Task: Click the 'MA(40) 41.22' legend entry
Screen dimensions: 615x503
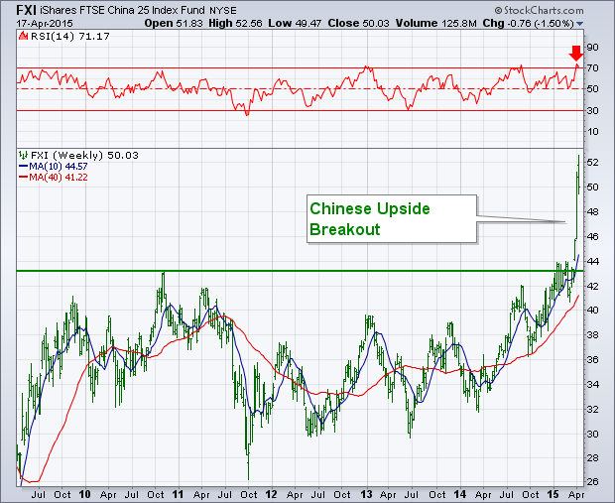Action: click(x=54, y=178)
